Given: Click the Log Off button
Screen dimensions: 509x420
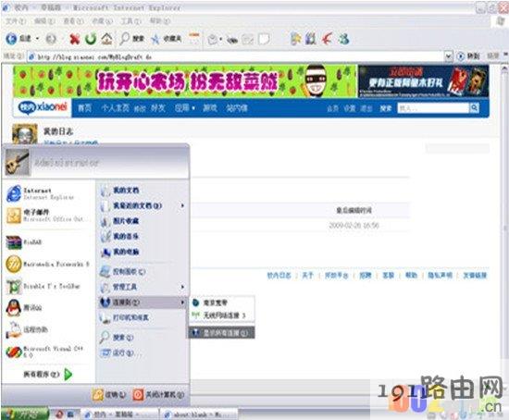Looking at the screenshot, I should click(109, 395).
